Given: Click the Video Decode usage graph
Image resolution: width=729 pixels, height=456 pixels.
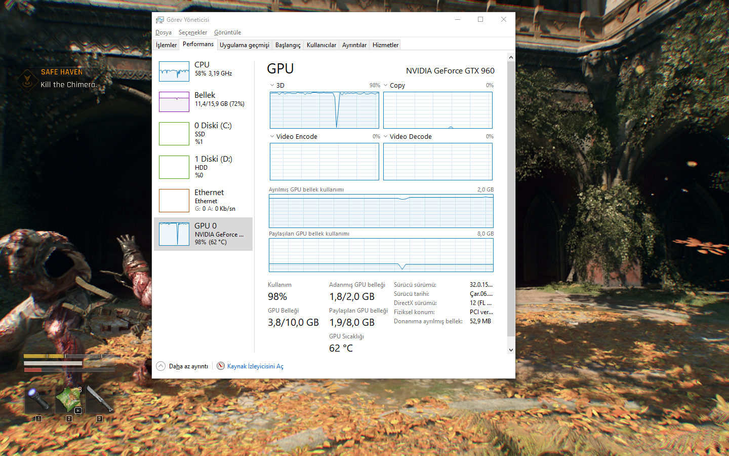Looking at the screenshot, I should pos(438,162).
